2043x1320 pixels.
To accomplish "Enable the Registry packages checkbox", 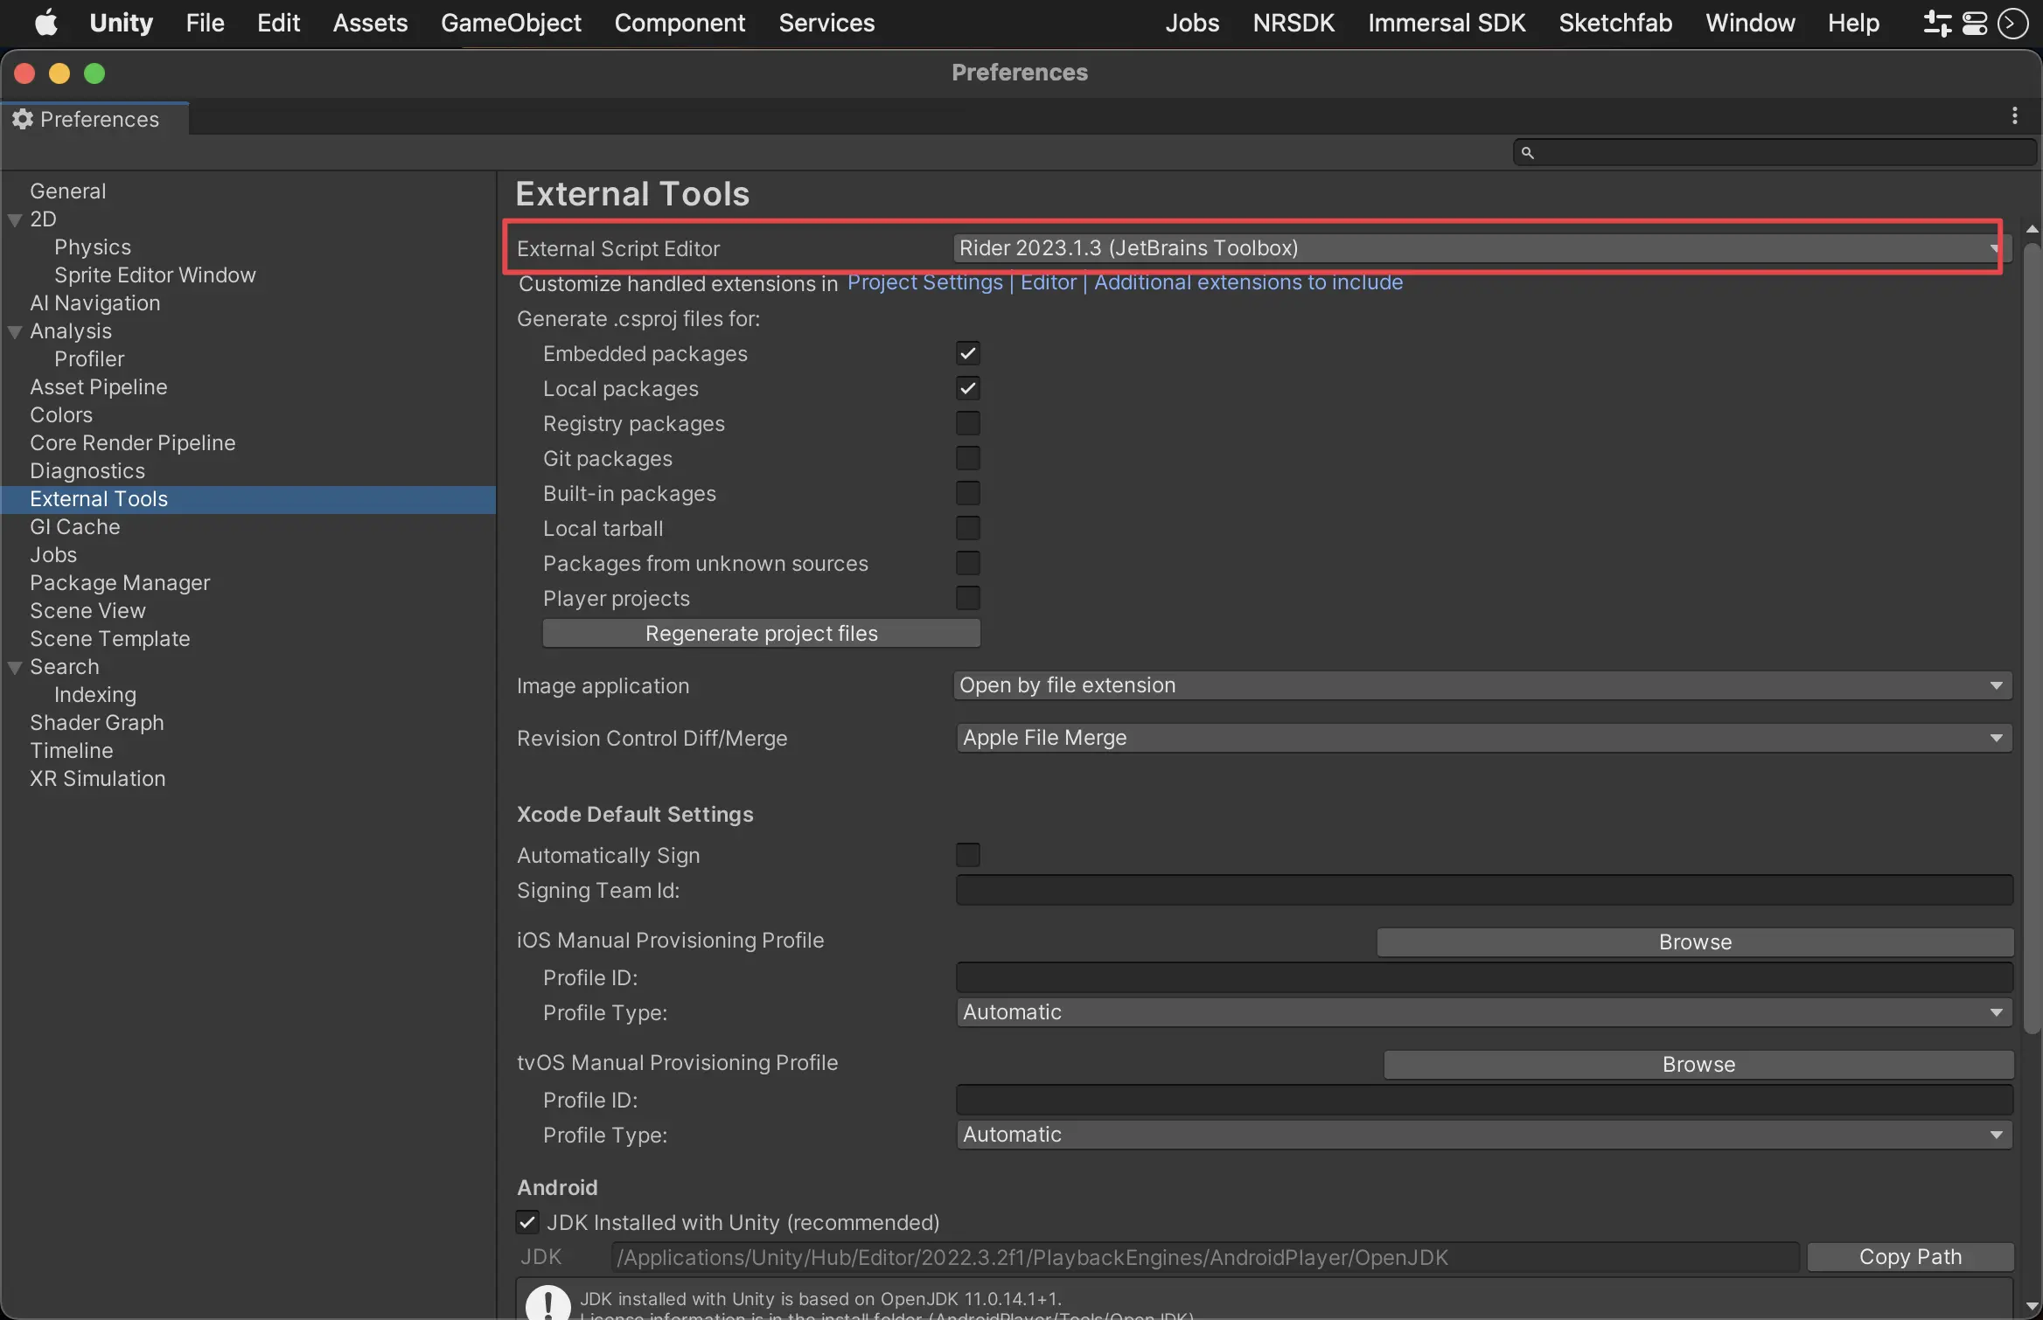I will tap(967, 423).
